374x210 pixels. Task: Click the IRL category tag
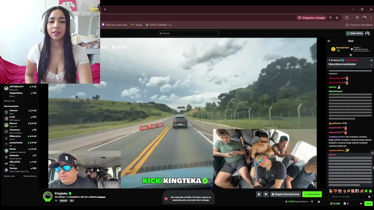click(56, 201)
